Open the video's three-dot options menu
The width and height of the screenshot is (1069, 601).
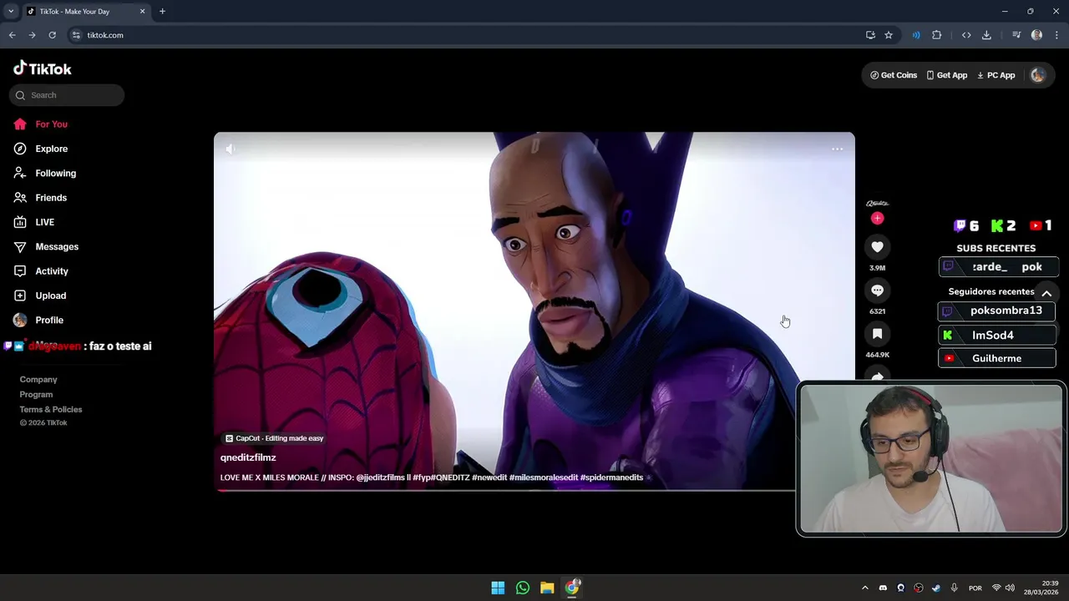click(837, 149)
